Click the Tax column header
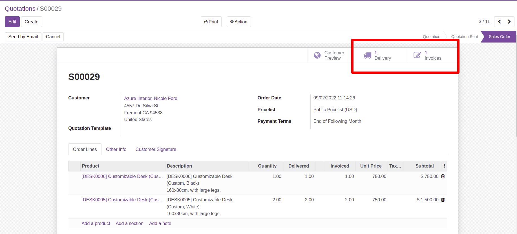Screen dimensions: 517x234 point(396,166)
